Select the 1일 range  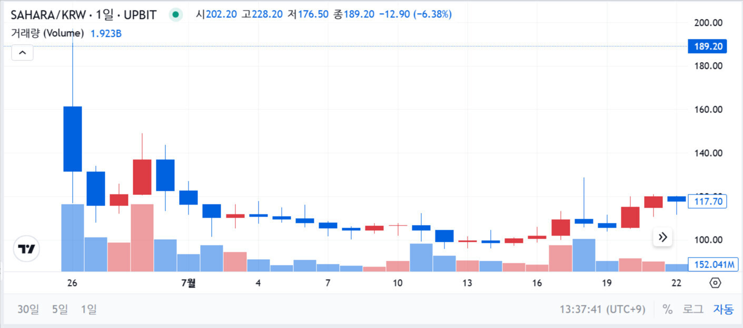click(88, 309)
